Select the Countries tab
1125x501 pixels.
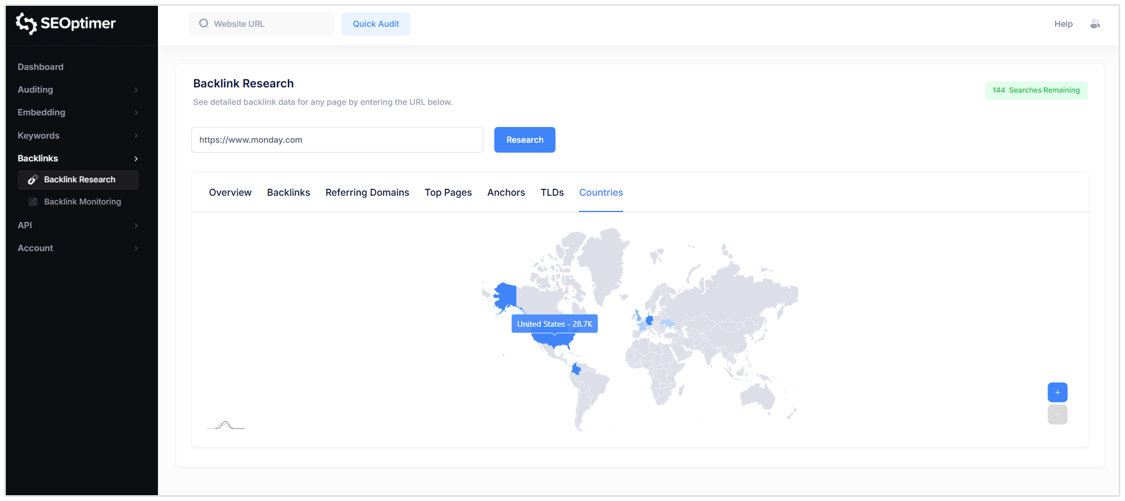601,192
